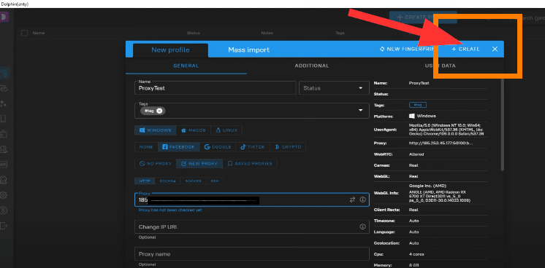Tick the select-all checkbox beside the Name column
Viewport: 545px width, 268px height.
(24, 33)
